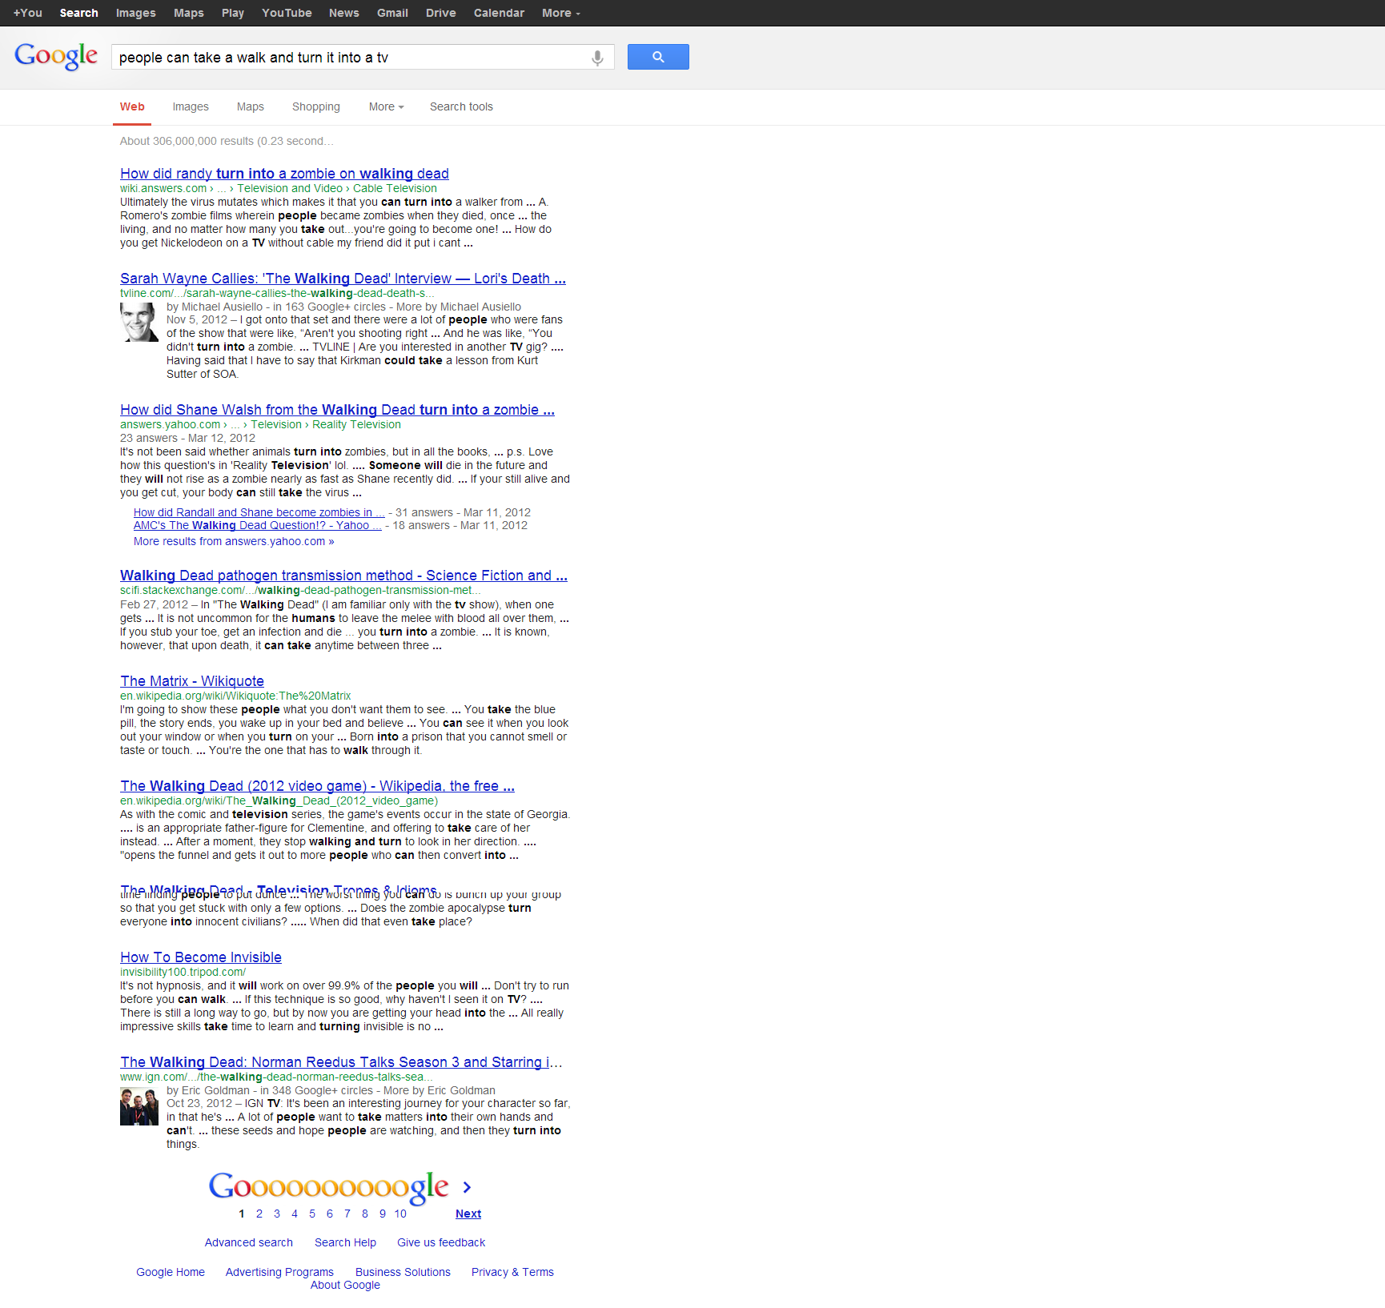Open +You in the top bar
The width and height of the screenshot is (1385, 1308).
pos(28,13)
